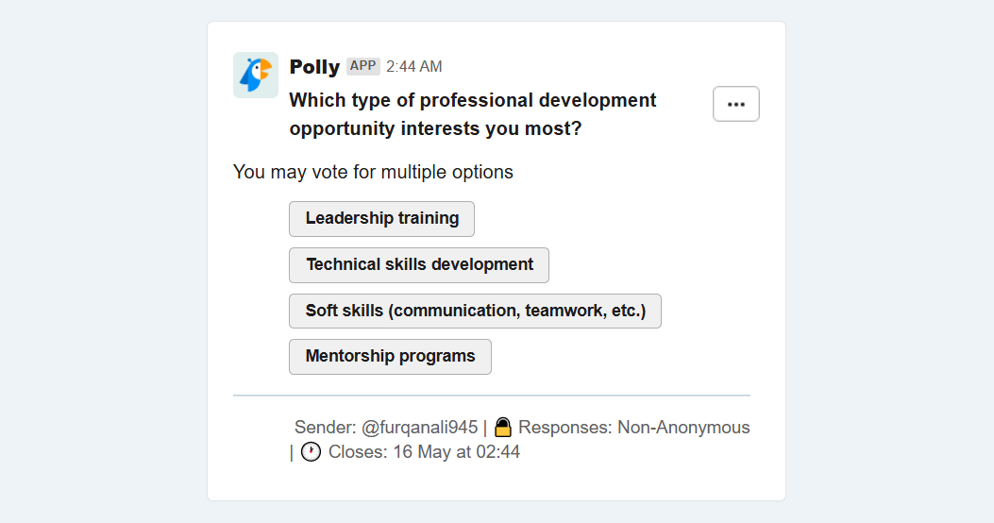Viewport: 994px width, 523px height.
Task: Click the Polly parrot avatar icon
Action: pos(256,75)
